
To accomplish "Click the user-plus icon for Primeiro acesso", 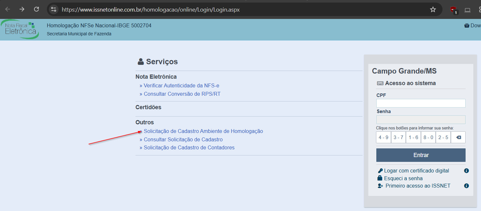I will [x=380, y=186].
